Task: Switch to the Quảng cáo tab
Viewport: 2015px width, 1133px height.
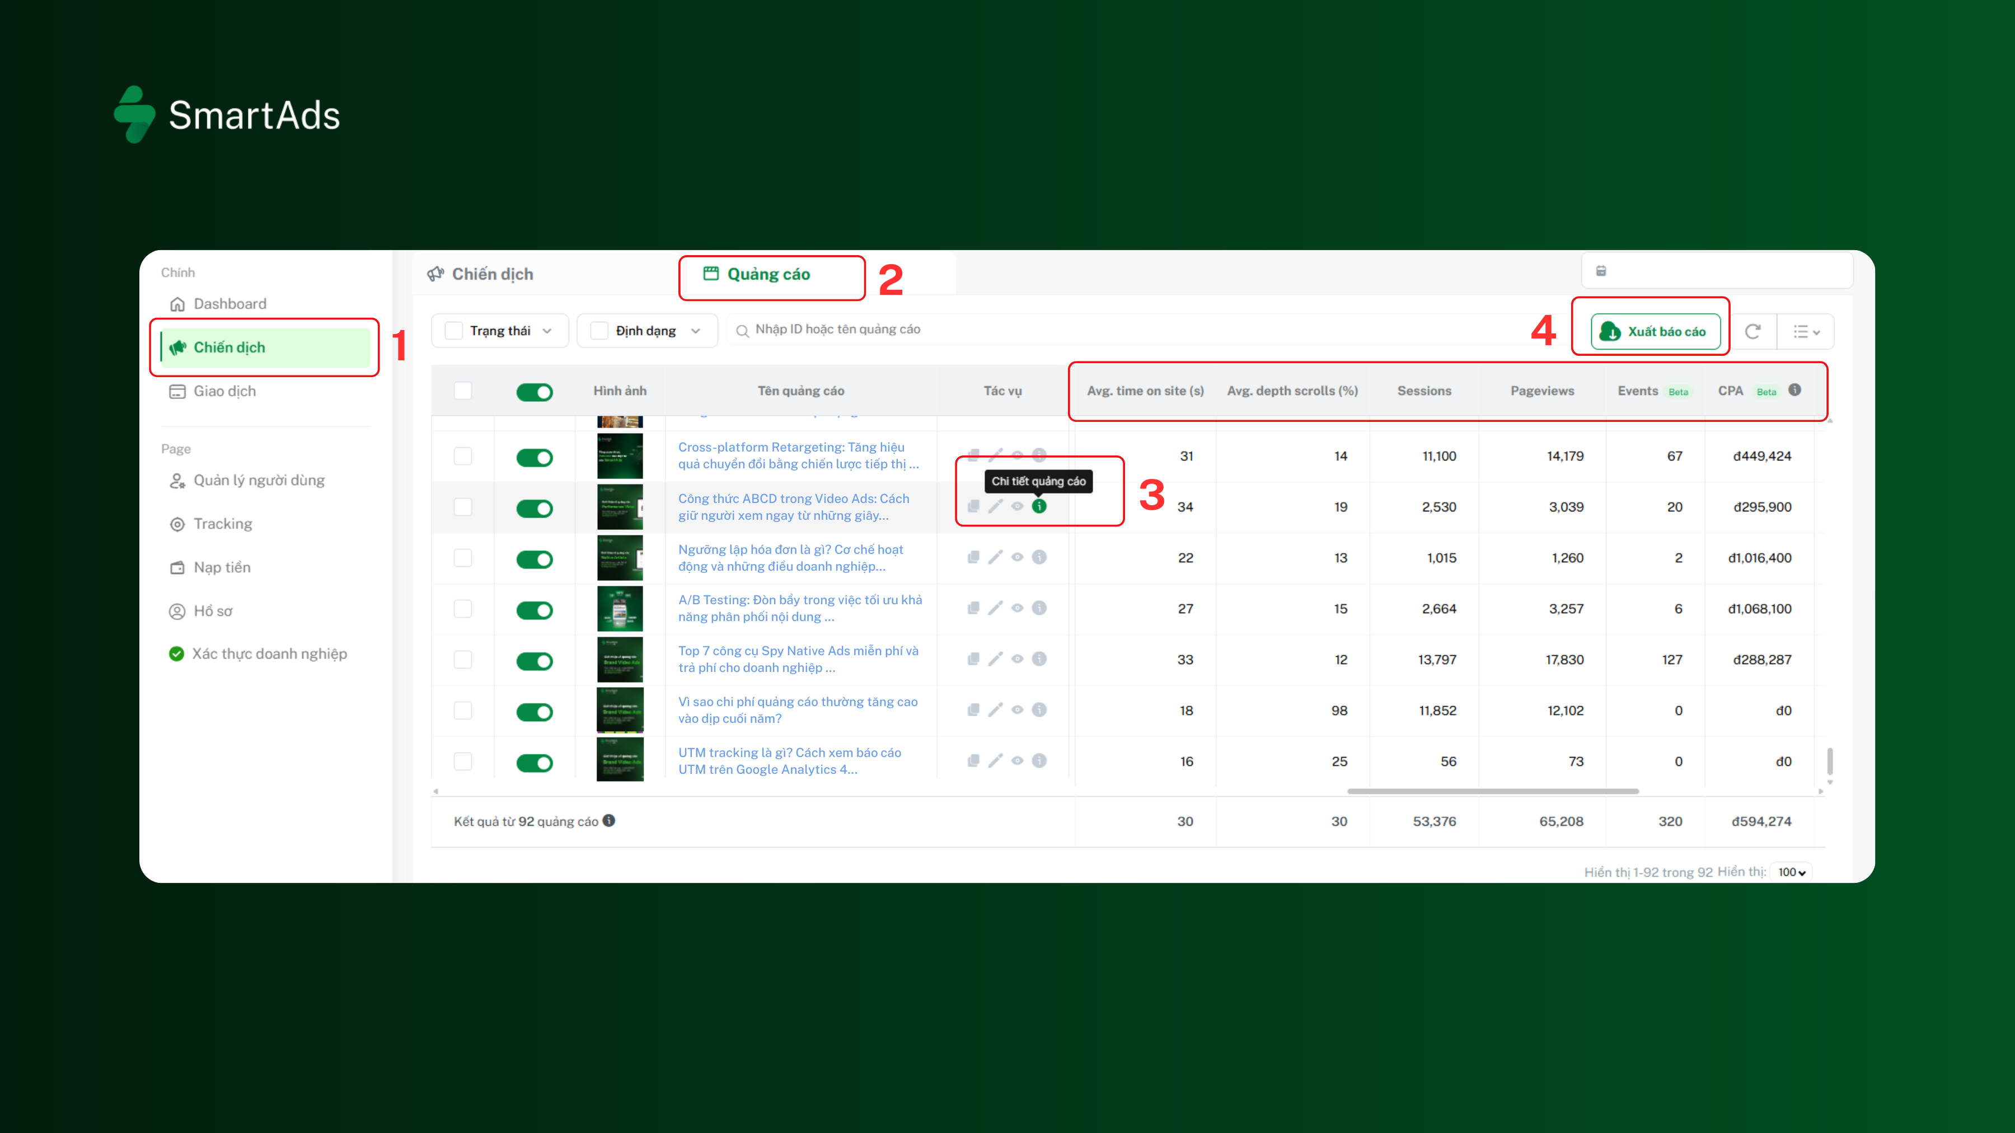Action: 756,275
